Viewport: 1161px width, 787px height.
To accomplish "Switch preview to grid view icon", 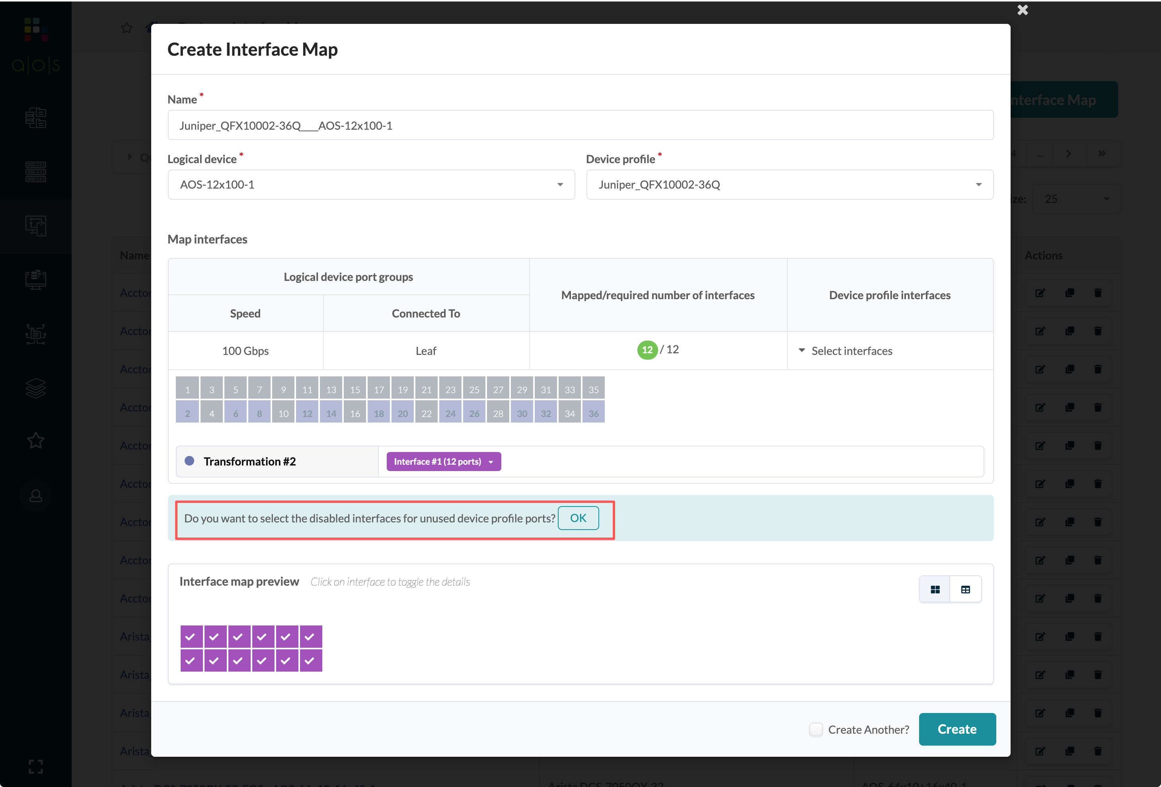I will [x=935, y=590].
